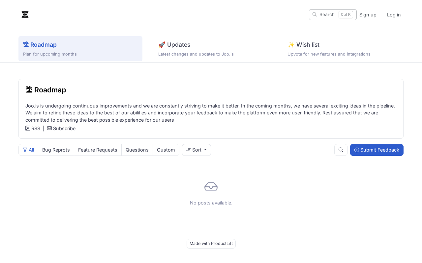Click the RSS feed icon
Image resolution: width=422 pixels, height=263 pixels.
pyautogui.click(x=28, y=128)
